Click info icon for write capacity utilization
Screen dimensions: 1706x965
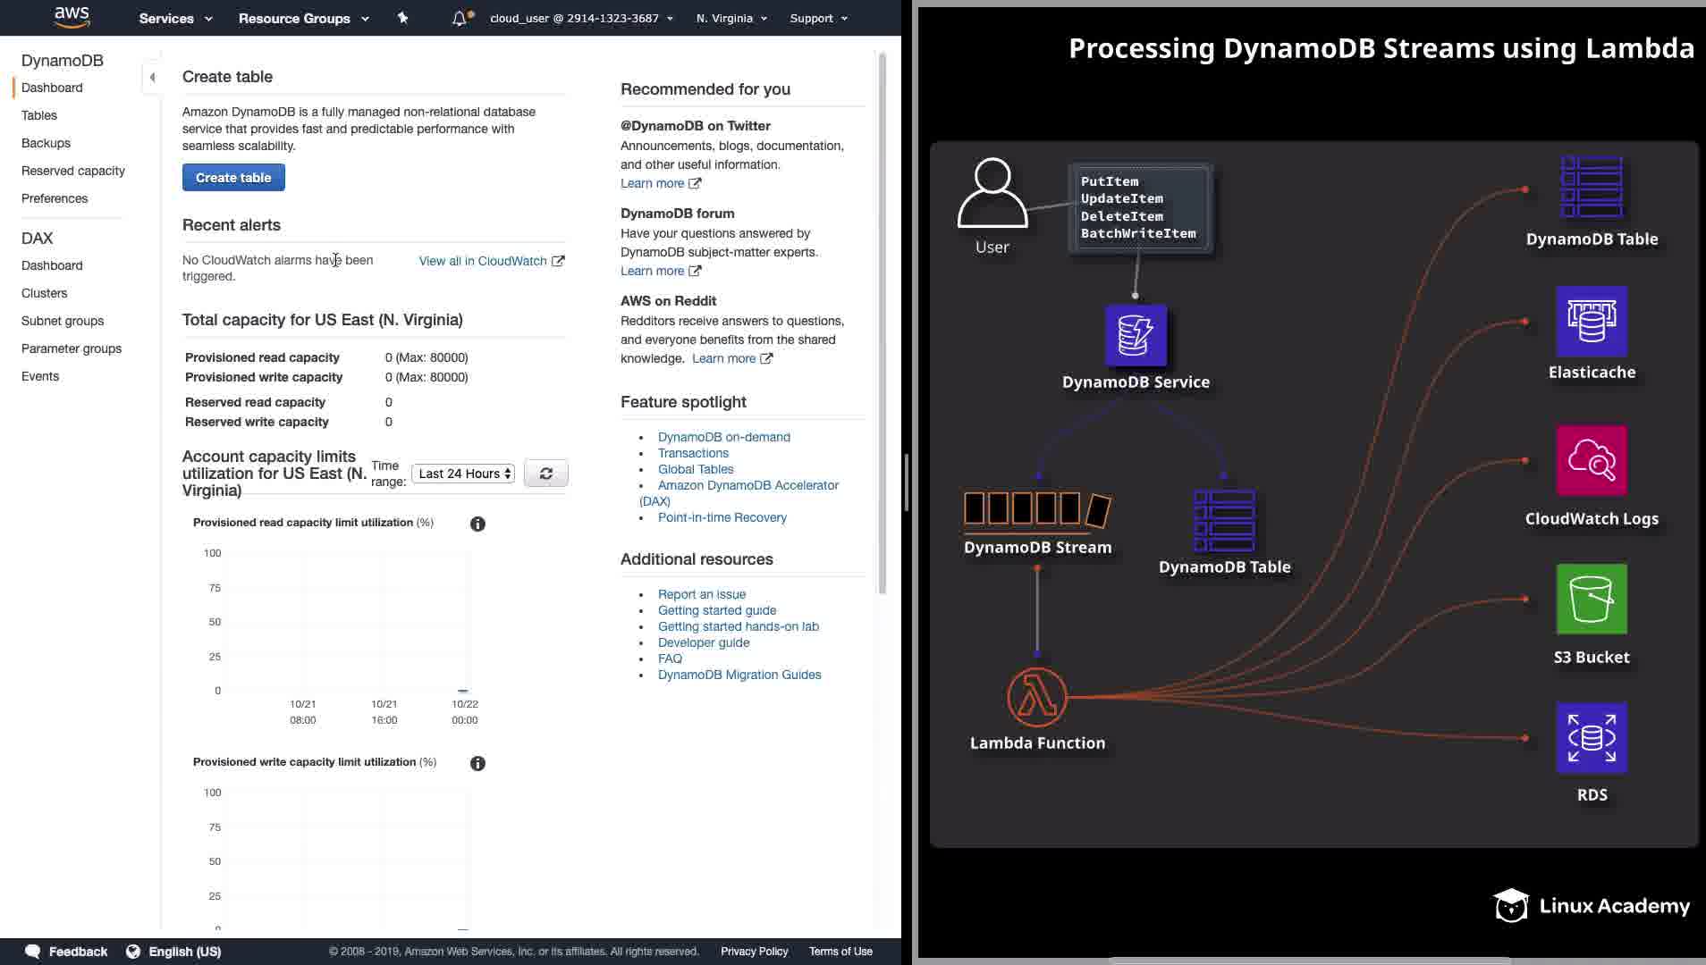coord(477,764)
